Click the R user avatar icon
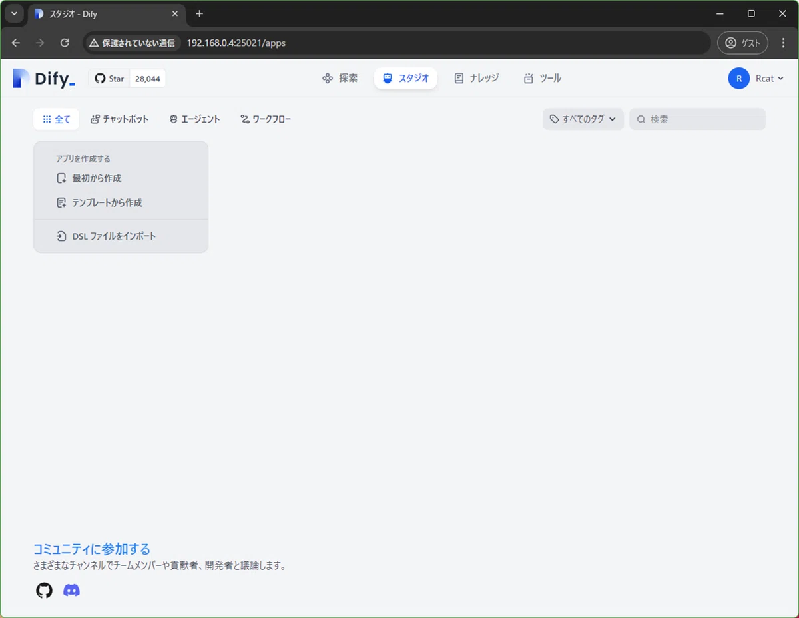Viewport: 799px width, 618px height. pyautogui.click(x=738, y=79)
